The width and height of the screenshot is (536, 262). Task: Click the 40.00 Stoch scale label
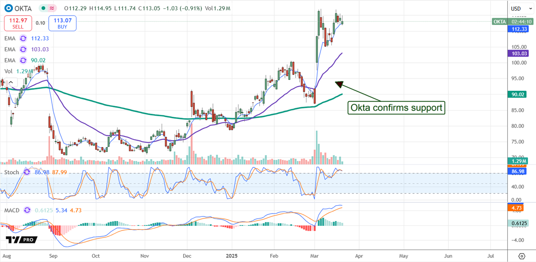(x=519, y=187)
